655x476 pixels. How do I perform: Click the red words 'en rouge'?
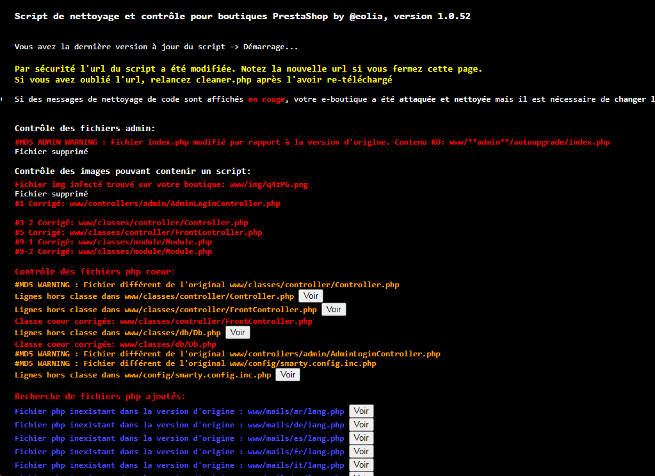(x=266, y=99)
